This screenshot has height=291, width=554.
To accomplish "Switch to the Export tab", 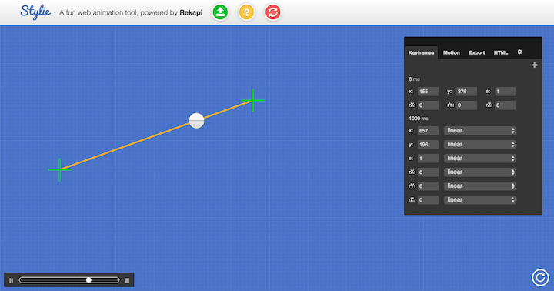I will 476,52.
